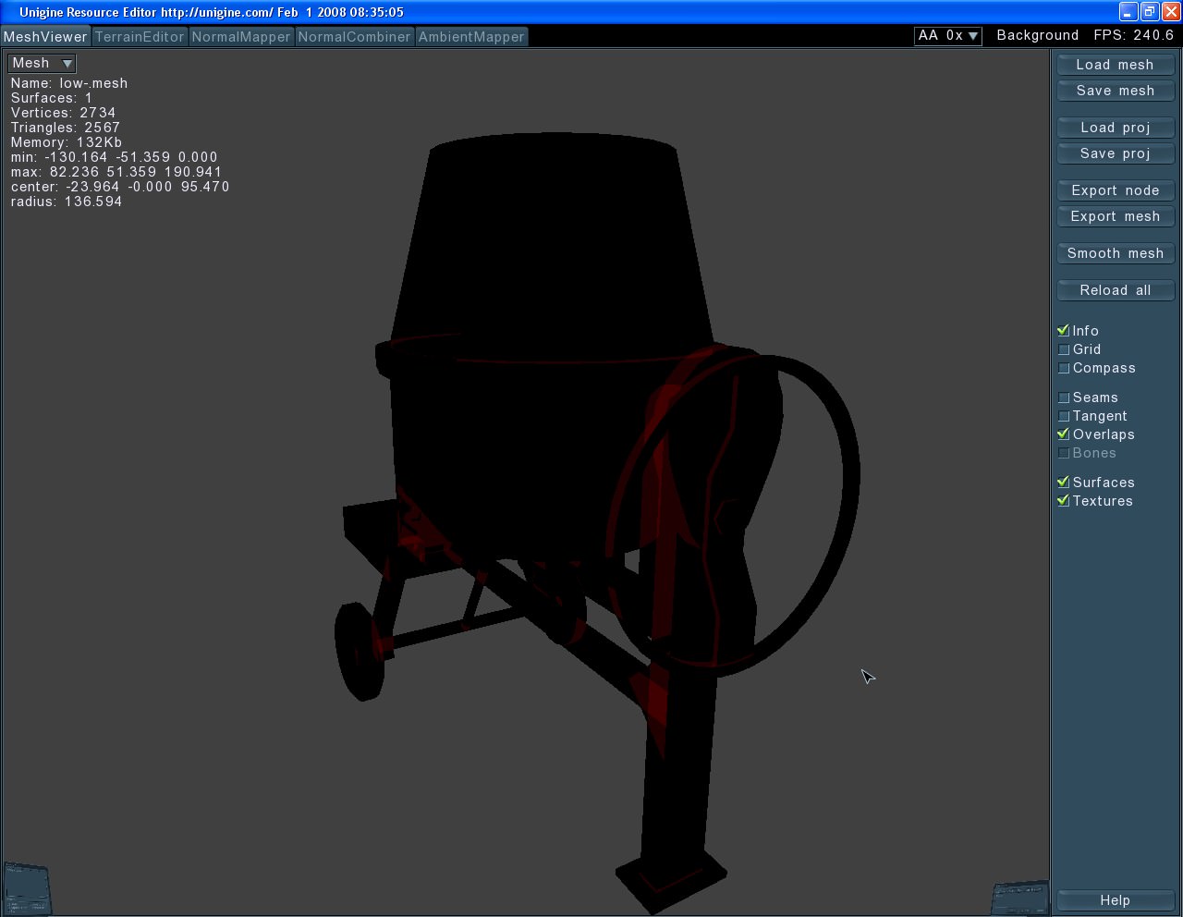The image size is (1183, 917).
Task: Click the Load mesh button
Action: tap(1115, 65)
